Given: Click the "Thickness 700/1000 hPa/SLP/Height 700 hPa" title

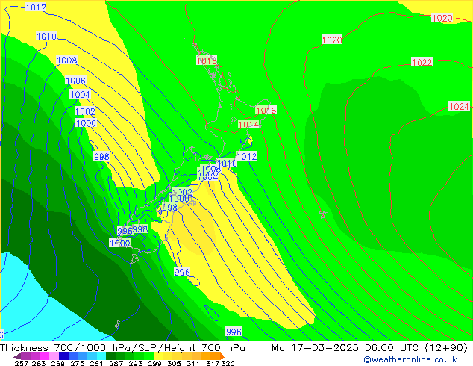Looking at the screenshot, I should point(122,348).
